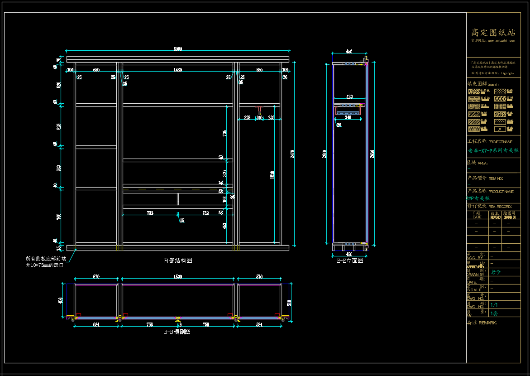Click the random speckle hatch swatch in the Legend
530x376 pixels.
(x=474, y=92)
